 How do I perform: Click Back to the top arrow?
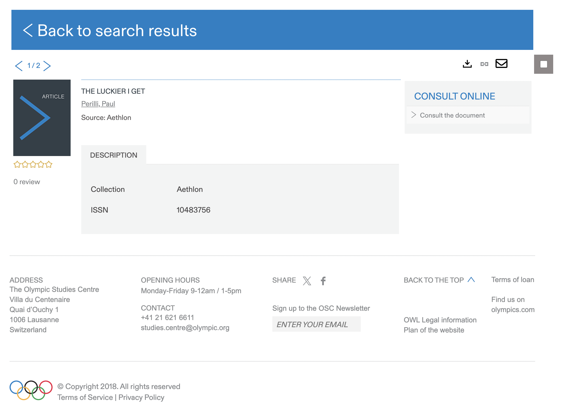click(471, 280)
